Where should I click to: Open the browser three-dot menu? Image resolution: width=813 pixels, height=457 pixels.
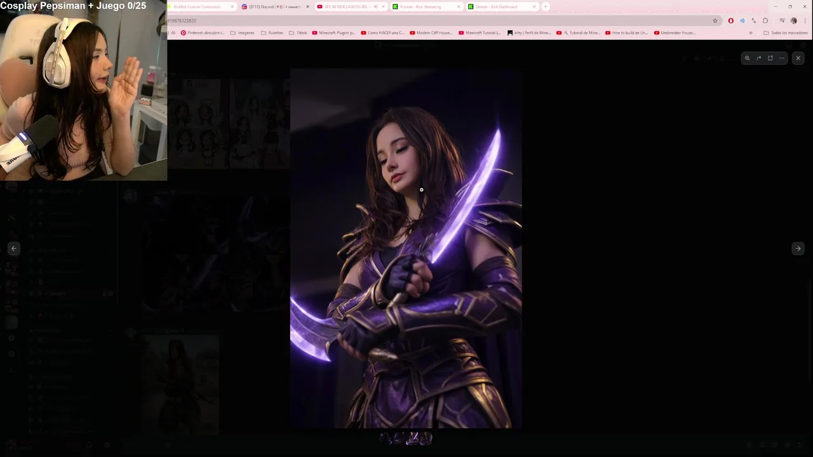[805, 20]
